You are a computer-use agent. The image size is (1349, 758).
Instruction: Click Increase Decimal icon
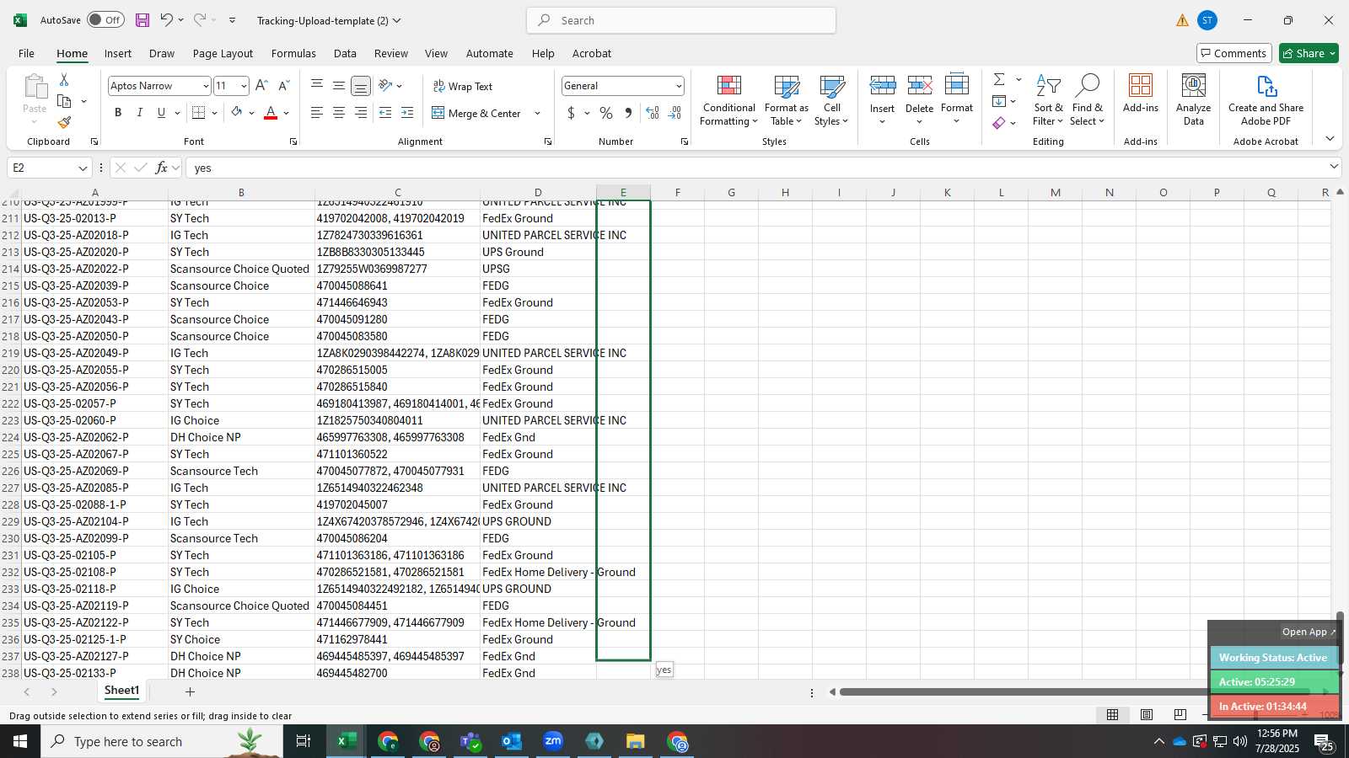click(x=652, y=113)
